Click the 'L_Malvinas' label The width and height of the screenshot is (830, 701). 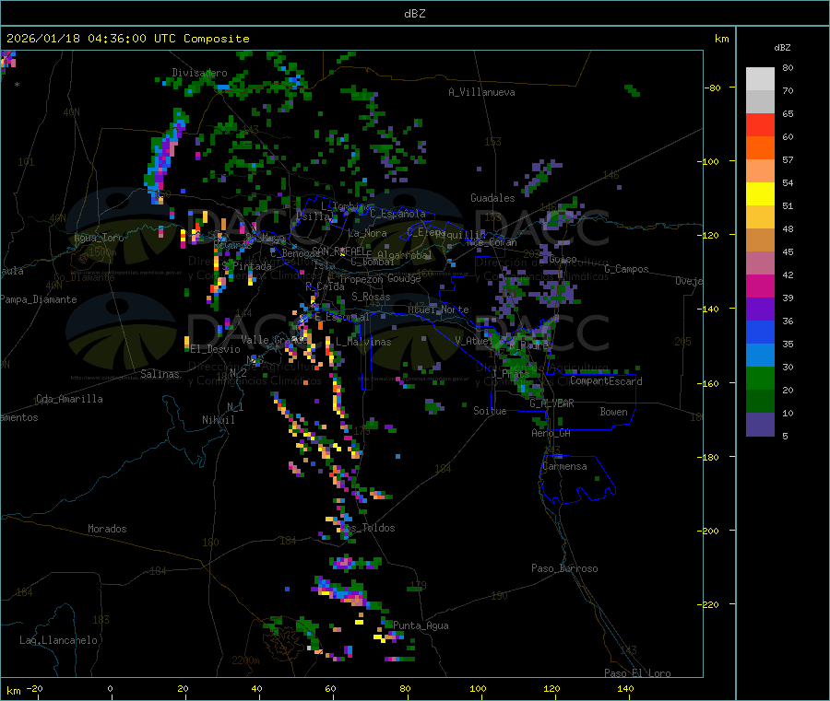pos(363,342)
